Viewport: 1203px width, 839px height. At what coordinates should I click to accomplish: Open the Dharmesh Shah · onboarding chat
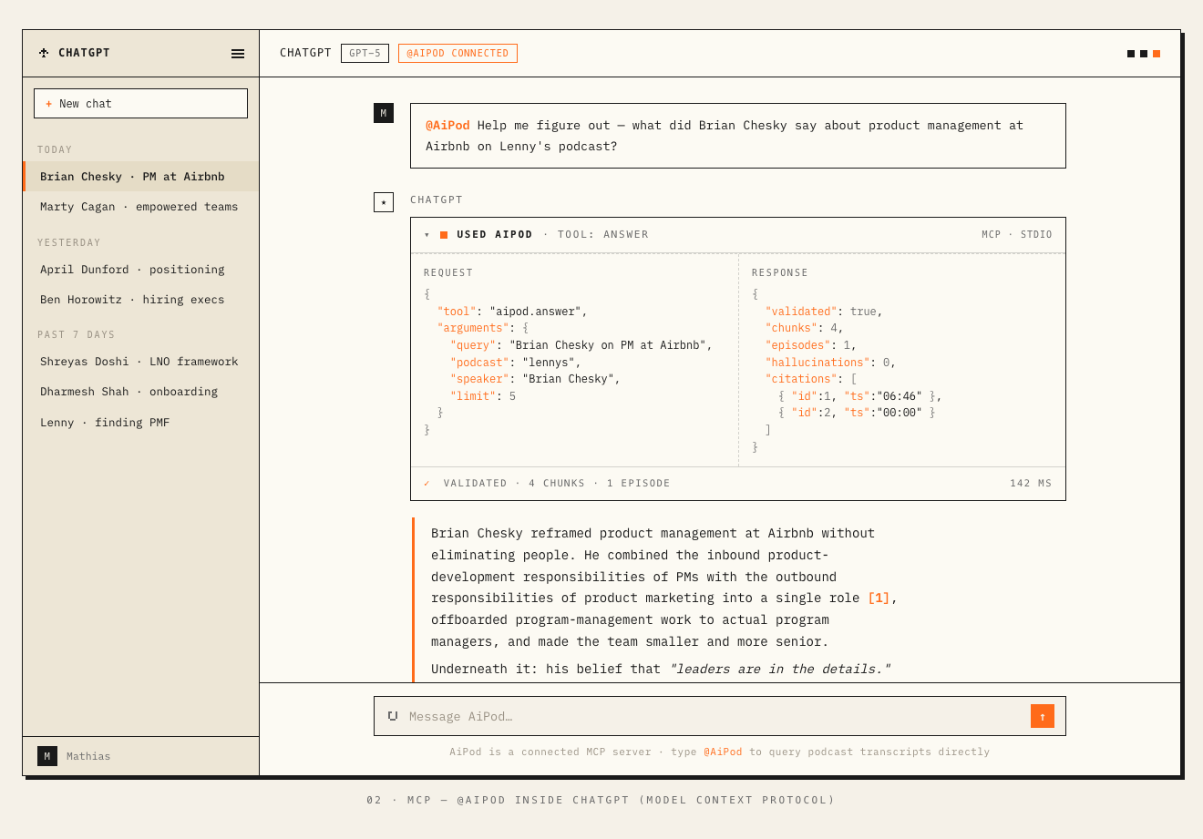point(141,392)
